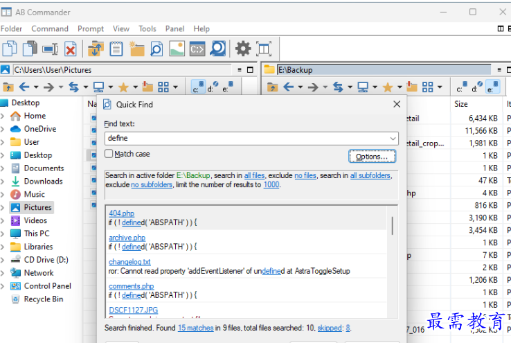Open the comments.php result link
511x343 pixels.
point(132,286)
